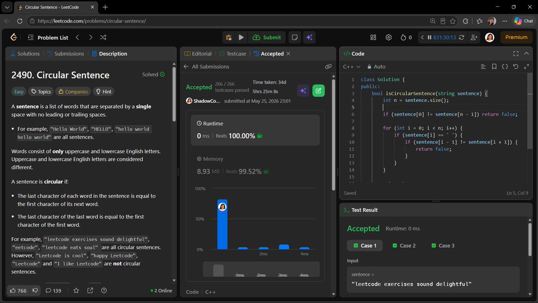The height and width of the screenshot is (303, 538).
Task: Open the notes sticky icon
Action: coord(294,37)
